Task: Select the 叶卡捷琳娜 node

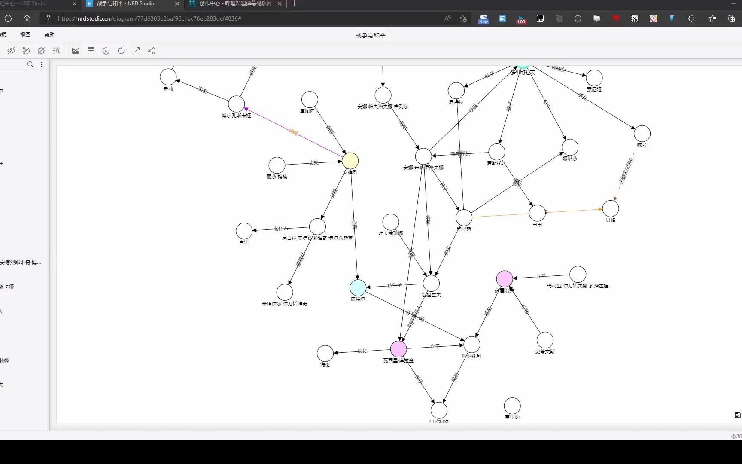Action: click(x=391, y=222)
